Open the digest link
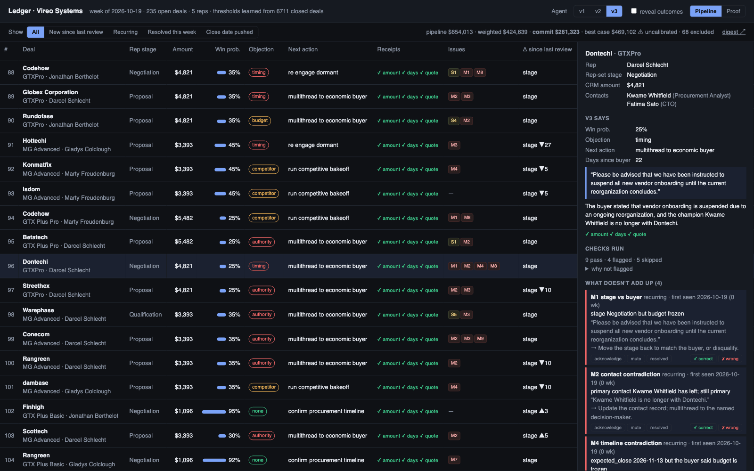Viewport: 754px width, 471px height. coord(734,32)
